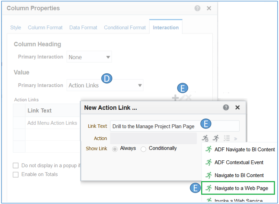
Task: Close the Column Properties dialog
Action: click(x=209, y=8)
